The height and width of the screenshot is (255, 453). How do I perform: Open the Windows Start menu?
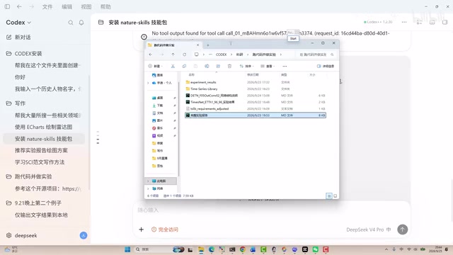click(x=127, y=249)
